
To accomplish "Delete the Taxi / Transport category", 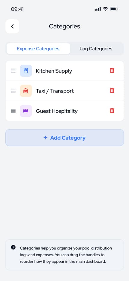I will point(112,91).
